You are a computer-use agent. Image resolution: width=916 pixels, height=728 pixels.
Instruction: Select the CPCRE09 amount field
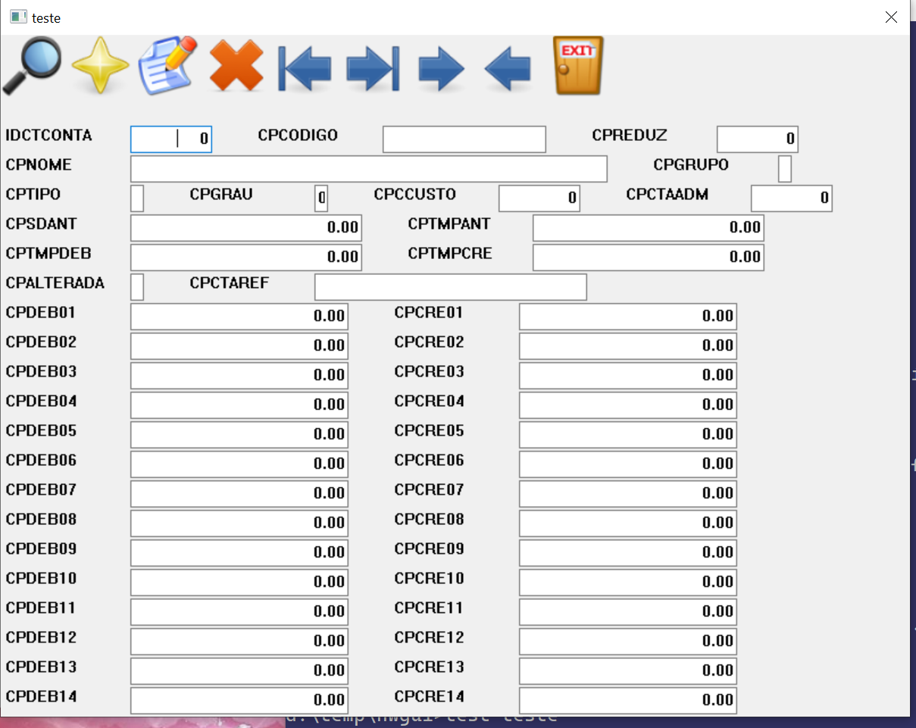point(628,553)
